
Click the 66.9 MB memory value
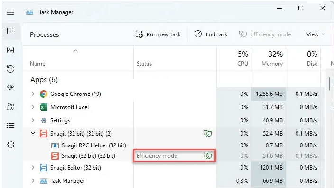coord(273,181)
